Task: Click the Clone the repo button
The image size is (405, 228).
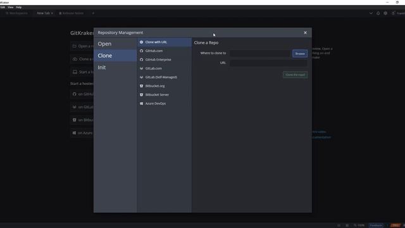Action: [295, 75]
